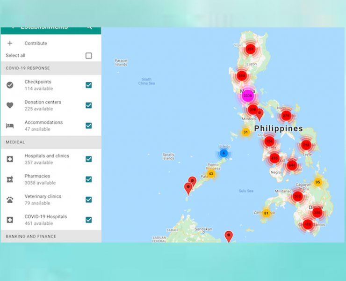Click the COVID-19 RESPONSE section header
Image resolution: width=346 pixels, height=281 pixels.
51,68
